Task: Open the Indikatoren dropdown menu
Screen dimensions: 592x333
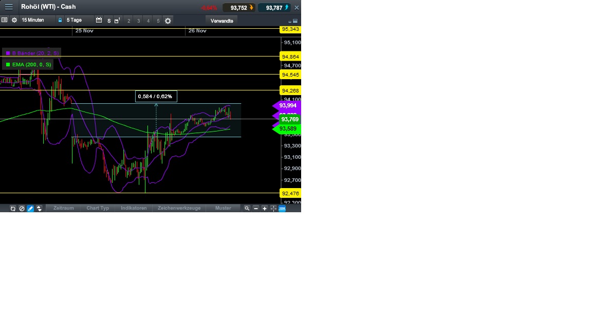Action: click(x=133, y=208)
